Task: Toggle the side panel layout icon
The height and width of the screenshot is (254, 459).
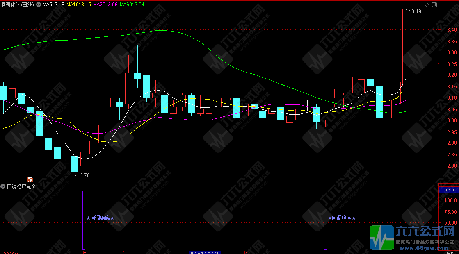Action: click(434, 5)
